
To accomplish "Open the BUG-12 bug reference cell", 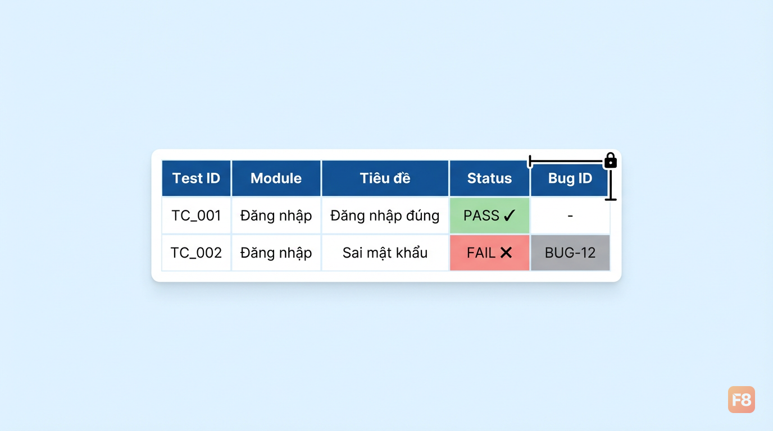I will point(570,253).
